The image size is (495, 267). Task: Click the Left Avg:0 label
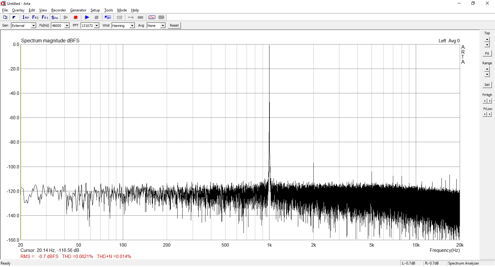(x=449, y=41)
